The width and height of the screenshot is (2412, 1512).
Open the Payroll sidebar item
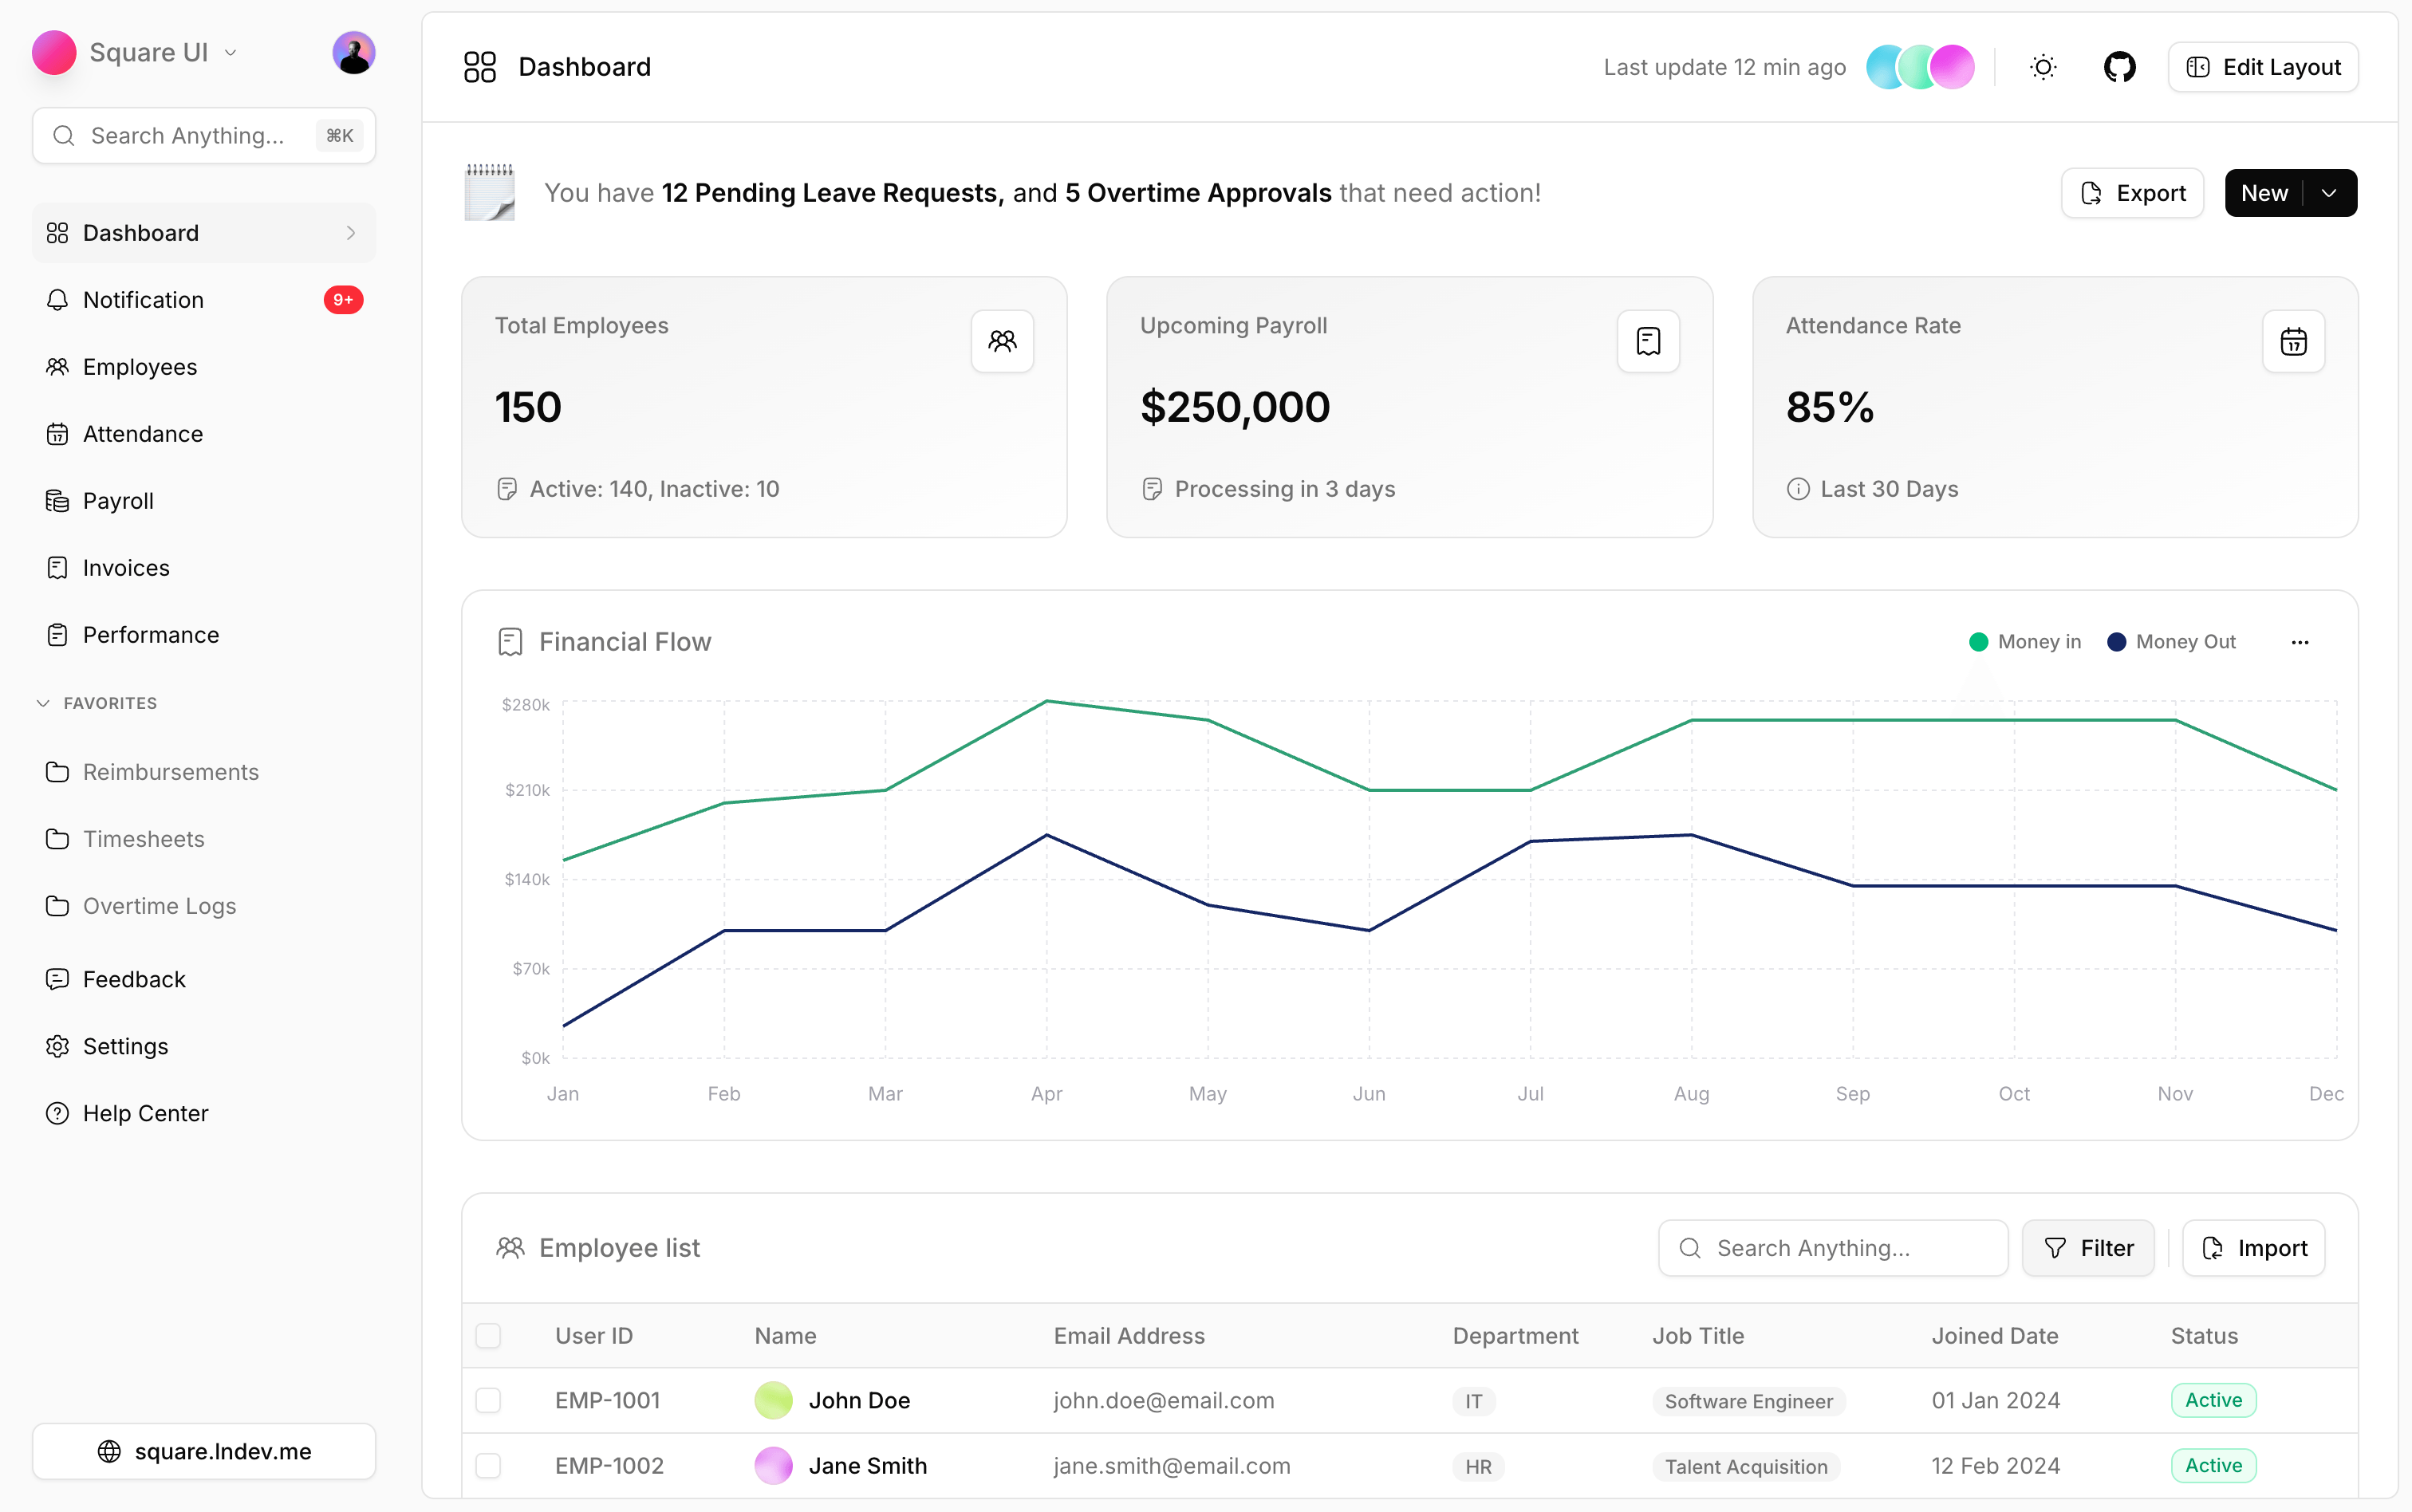coord(118,501)
